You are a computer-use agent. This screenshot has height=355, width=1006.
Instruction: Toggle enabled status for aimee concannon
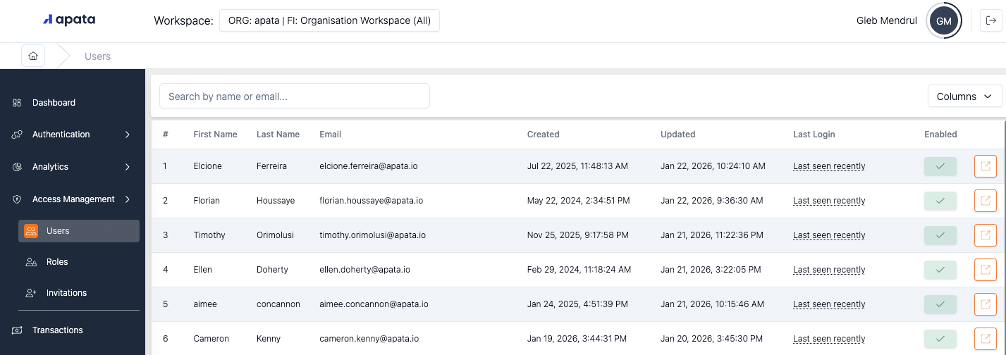coord(940,304)
